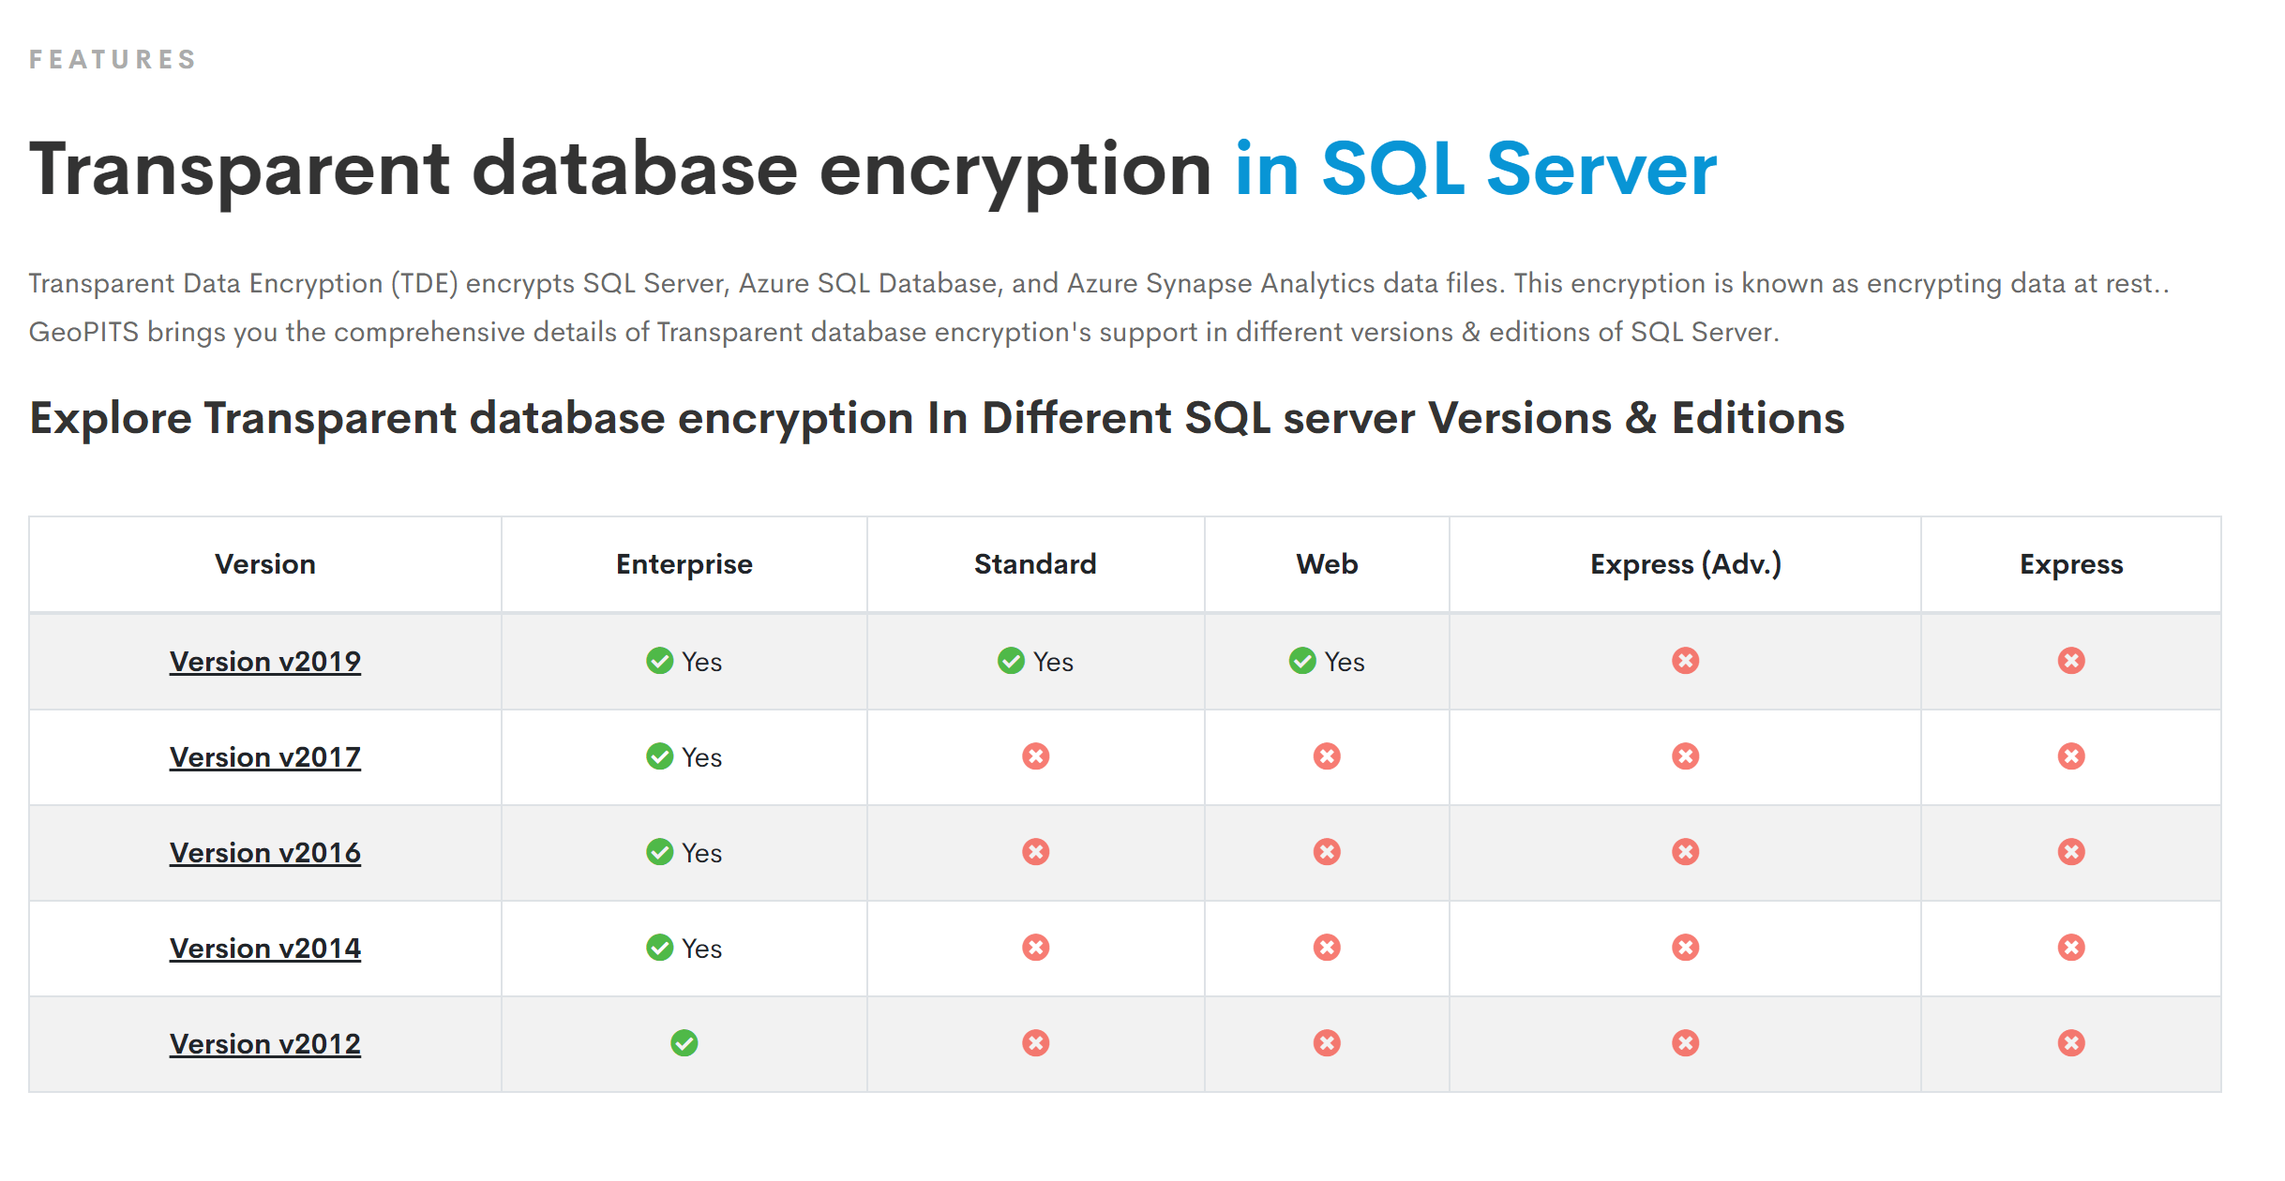
Task: Click red cross for v2019 Express (Adv.)
Action: click(x=1685, y=661)
